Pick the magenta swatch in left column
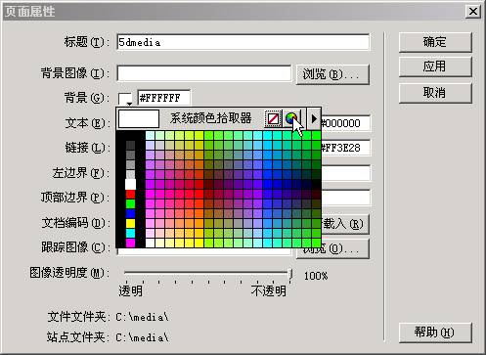The height and width of the screenshot is (355, 486). point(130,243)
